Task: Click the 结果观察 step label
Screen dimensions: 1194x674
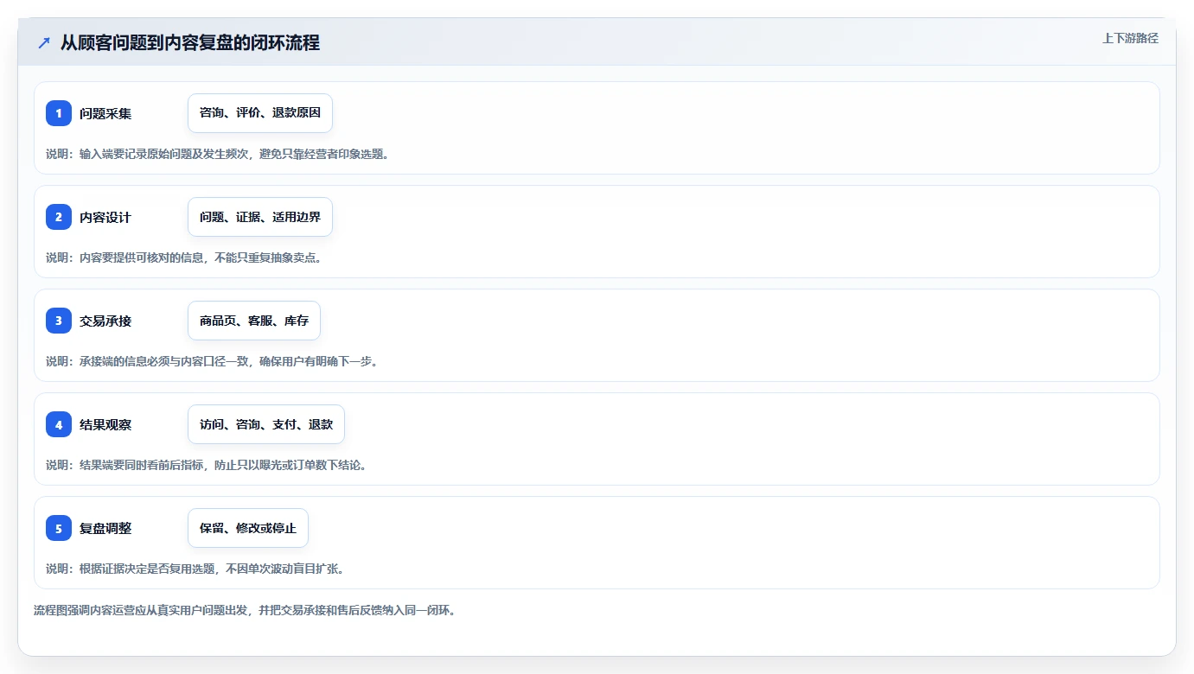Action: pos(105,424)
